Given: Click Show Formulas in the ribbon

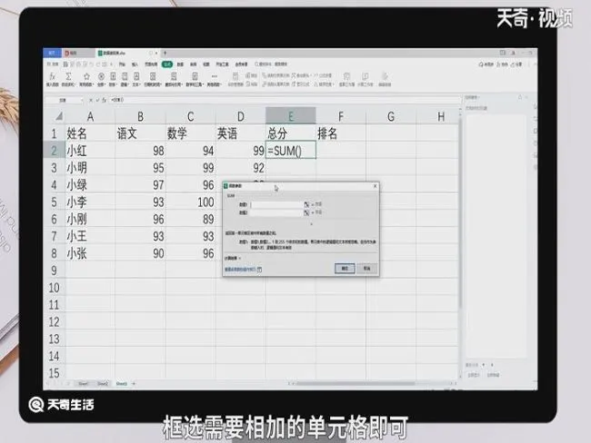Looking at the screenshot, I should coord(300,84).
